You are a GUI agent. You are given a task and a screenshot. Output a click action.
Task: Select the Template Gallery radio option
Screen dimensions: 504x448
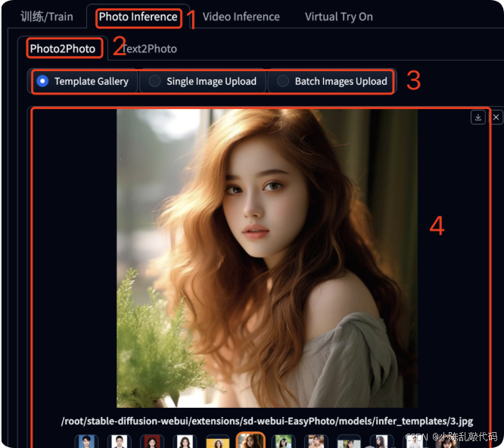coord(85,81)
